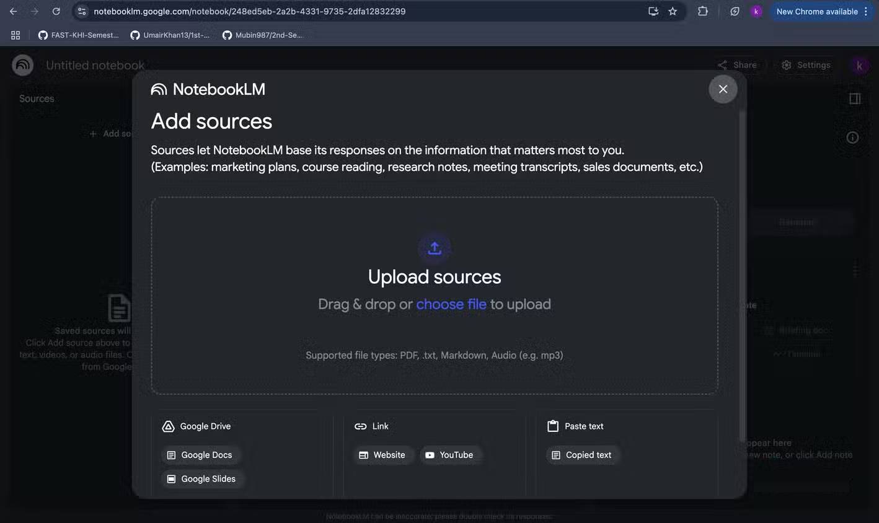Click the NotebookLM home logo behind dialog

click(23, 65)
